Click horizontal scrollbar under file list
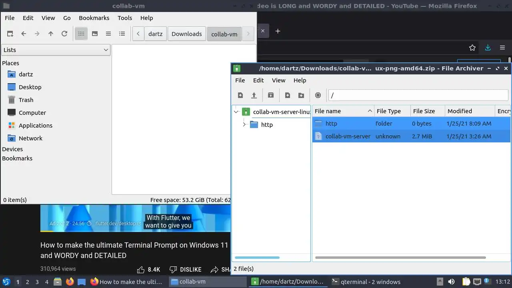The height and width of the screenshot is (288, 512). click(x=400, y=258)
